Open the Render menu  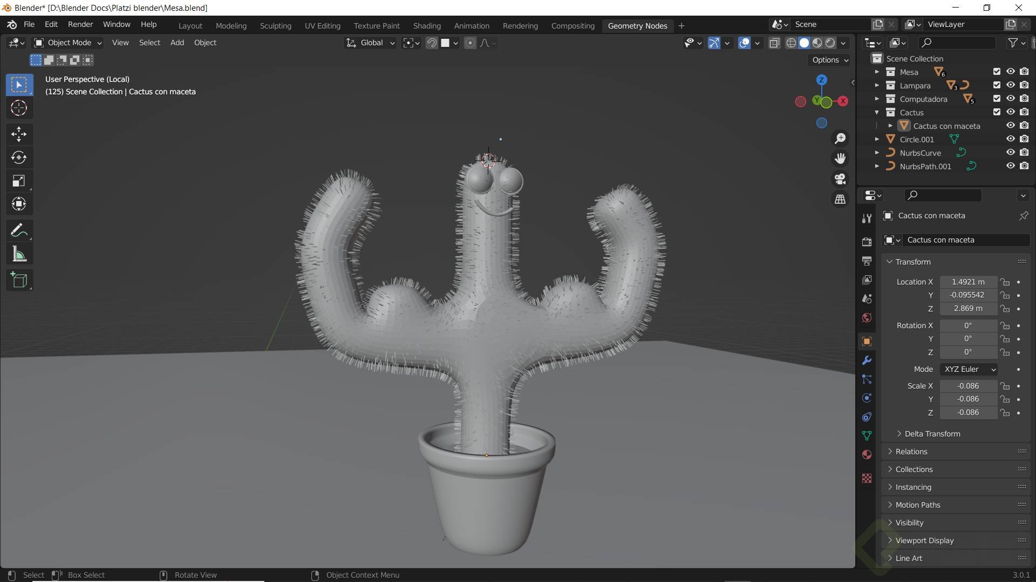tap(80, 24)
